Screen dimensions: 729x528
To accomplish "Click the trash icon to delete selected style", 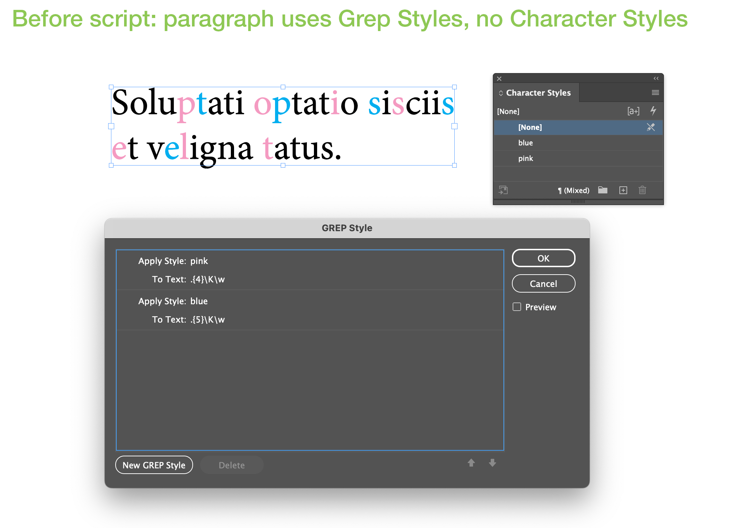I will (x=642, y=190).
